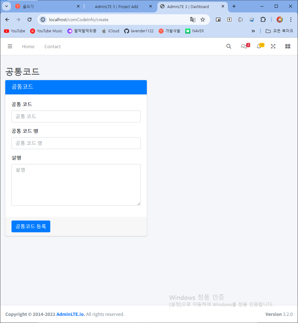This screenshot has height=323, width=298.
Task: Open a new browser tab
Action: [234, 7]
